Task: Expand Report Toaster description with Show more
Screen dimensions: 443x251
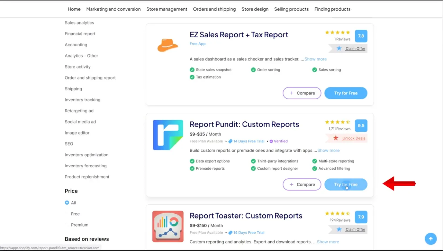Action: [x=328, y=242]
